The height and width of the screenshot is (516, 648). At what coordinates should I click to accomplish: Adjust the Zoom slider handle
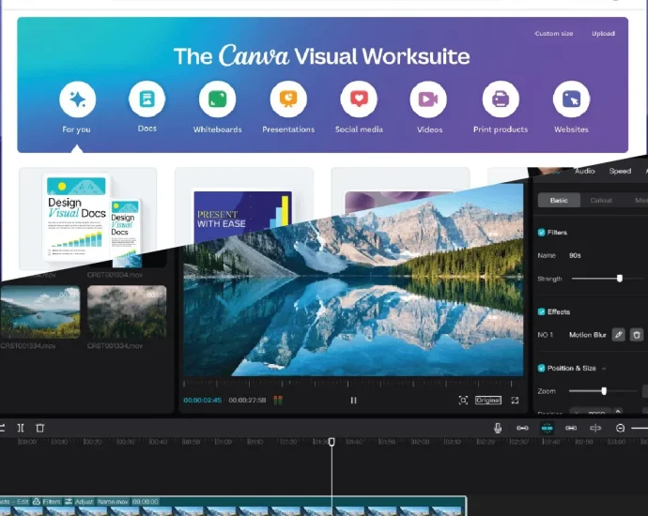click(x=604, y=391)
